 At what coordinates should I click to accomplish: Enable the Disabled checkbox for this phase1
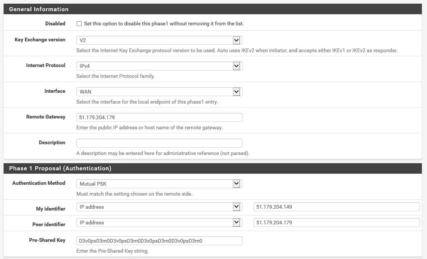(x=79, y=24)
